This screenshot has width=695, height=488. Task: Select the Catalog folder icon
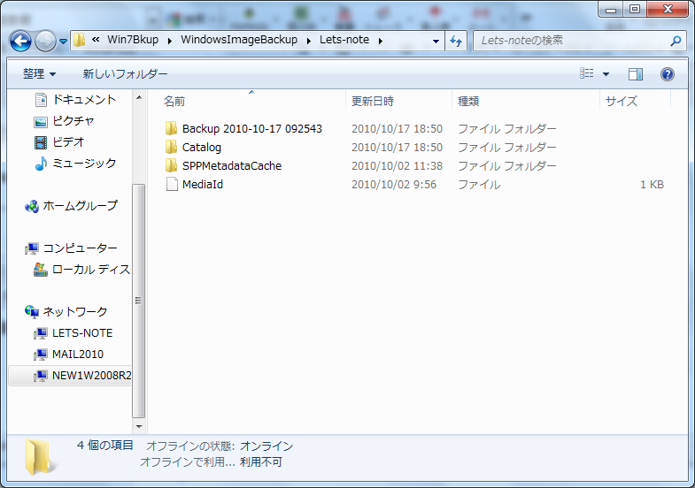click(172, 148)
